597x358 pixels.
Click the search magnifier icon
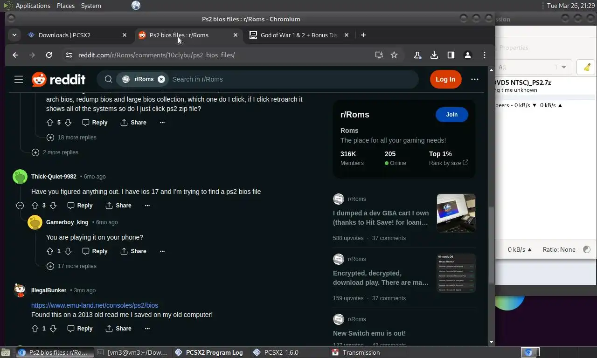(x=108, y=79)
